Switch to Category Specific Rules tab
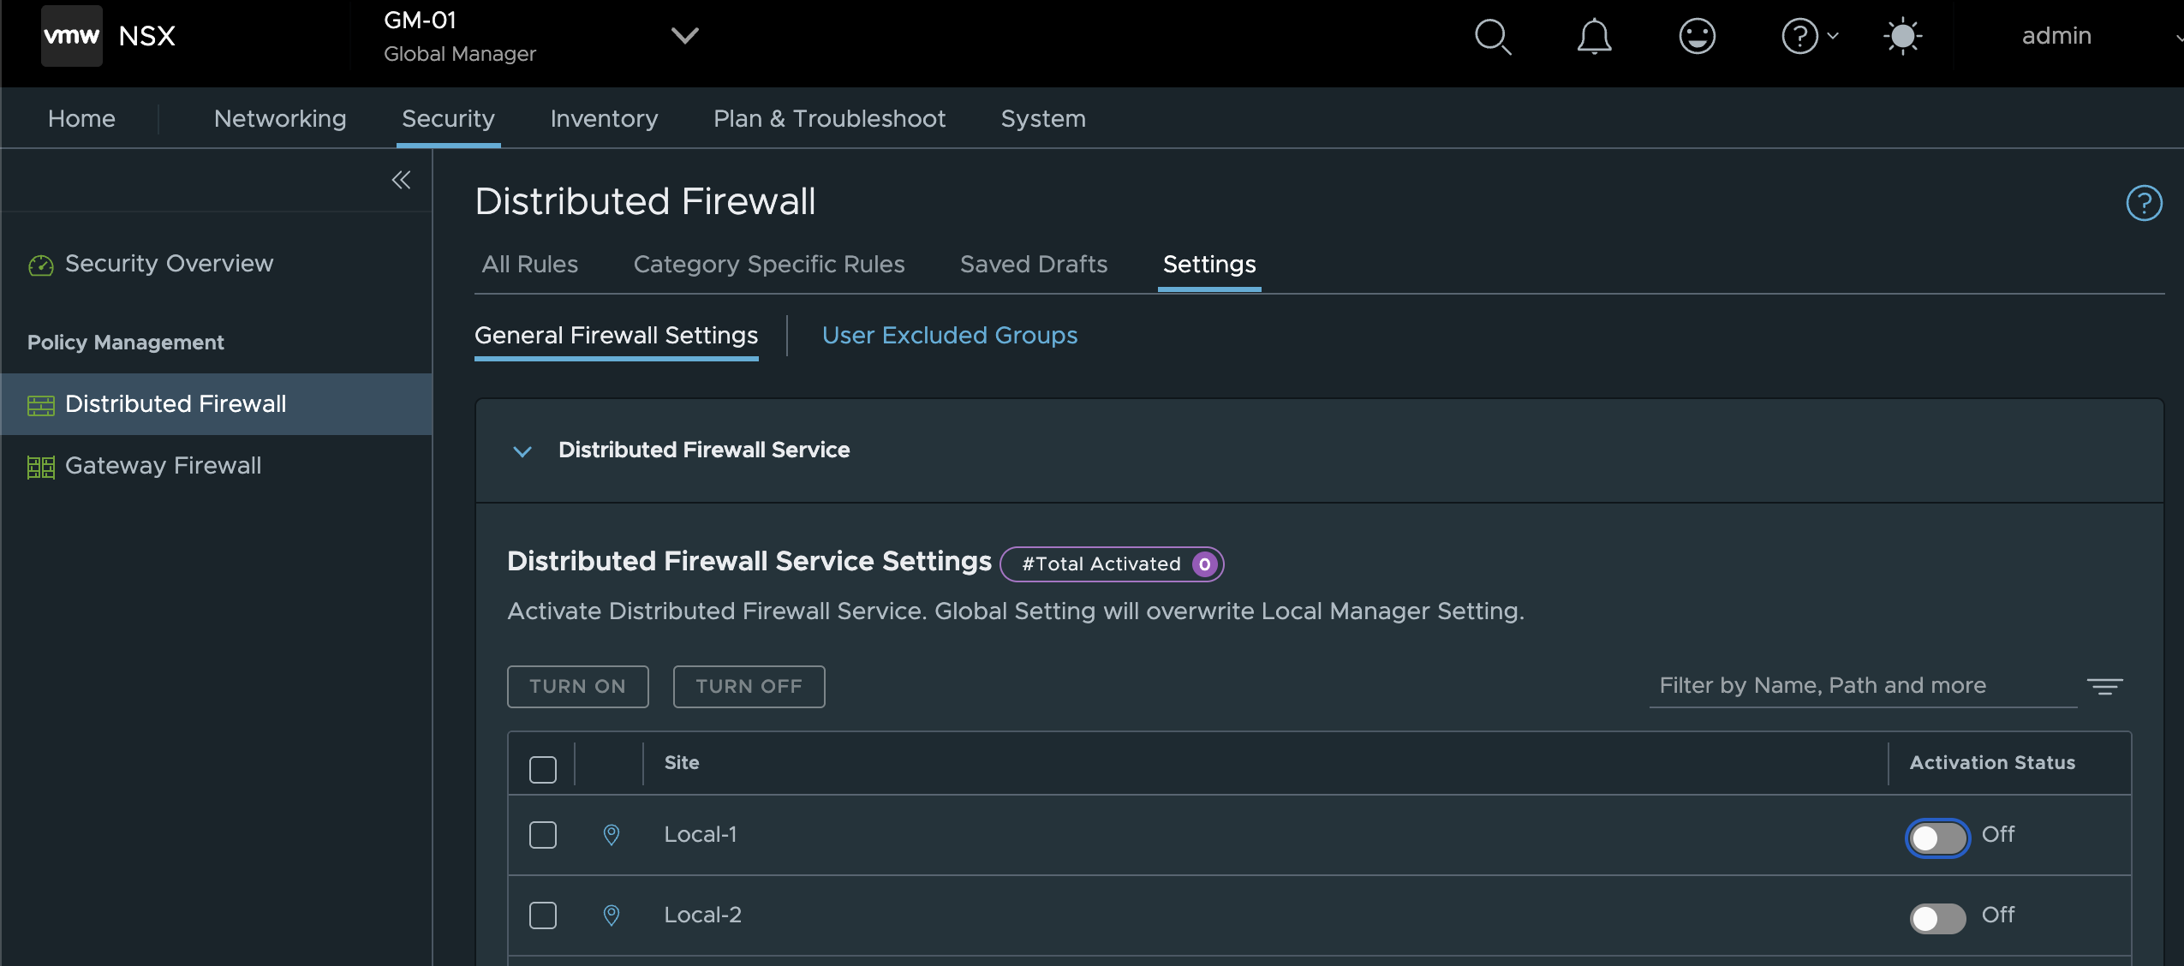2184x966 pixels. [768, 264]
